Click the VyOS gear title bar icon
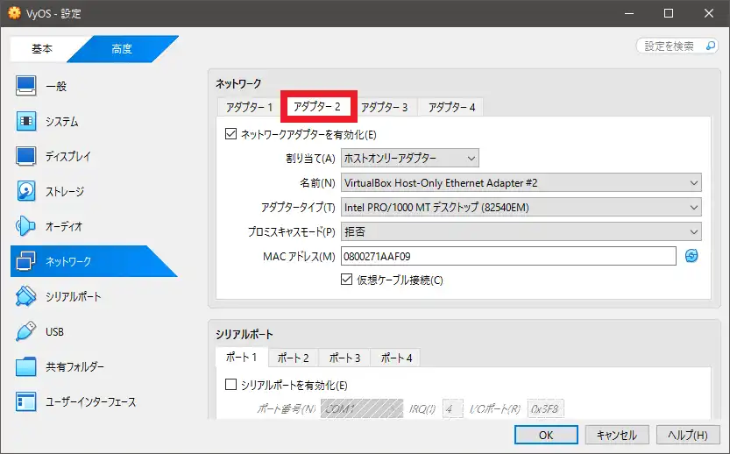This screenshot has height=454, width=730. pyautogui.click(x=14, y=13)
